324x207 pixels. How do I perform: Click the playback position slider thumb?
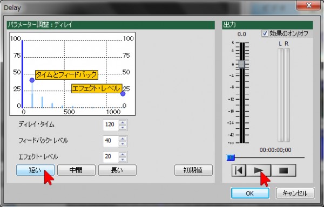point(231,158)
